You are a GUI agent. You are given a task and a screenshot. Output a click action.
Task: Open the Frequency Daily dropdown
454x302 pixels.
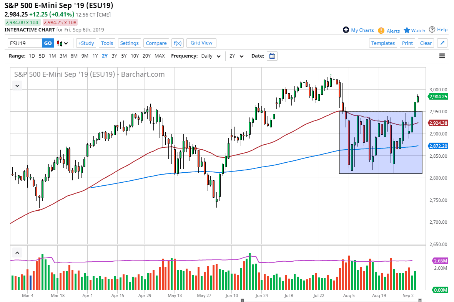(x=211, y=56)
